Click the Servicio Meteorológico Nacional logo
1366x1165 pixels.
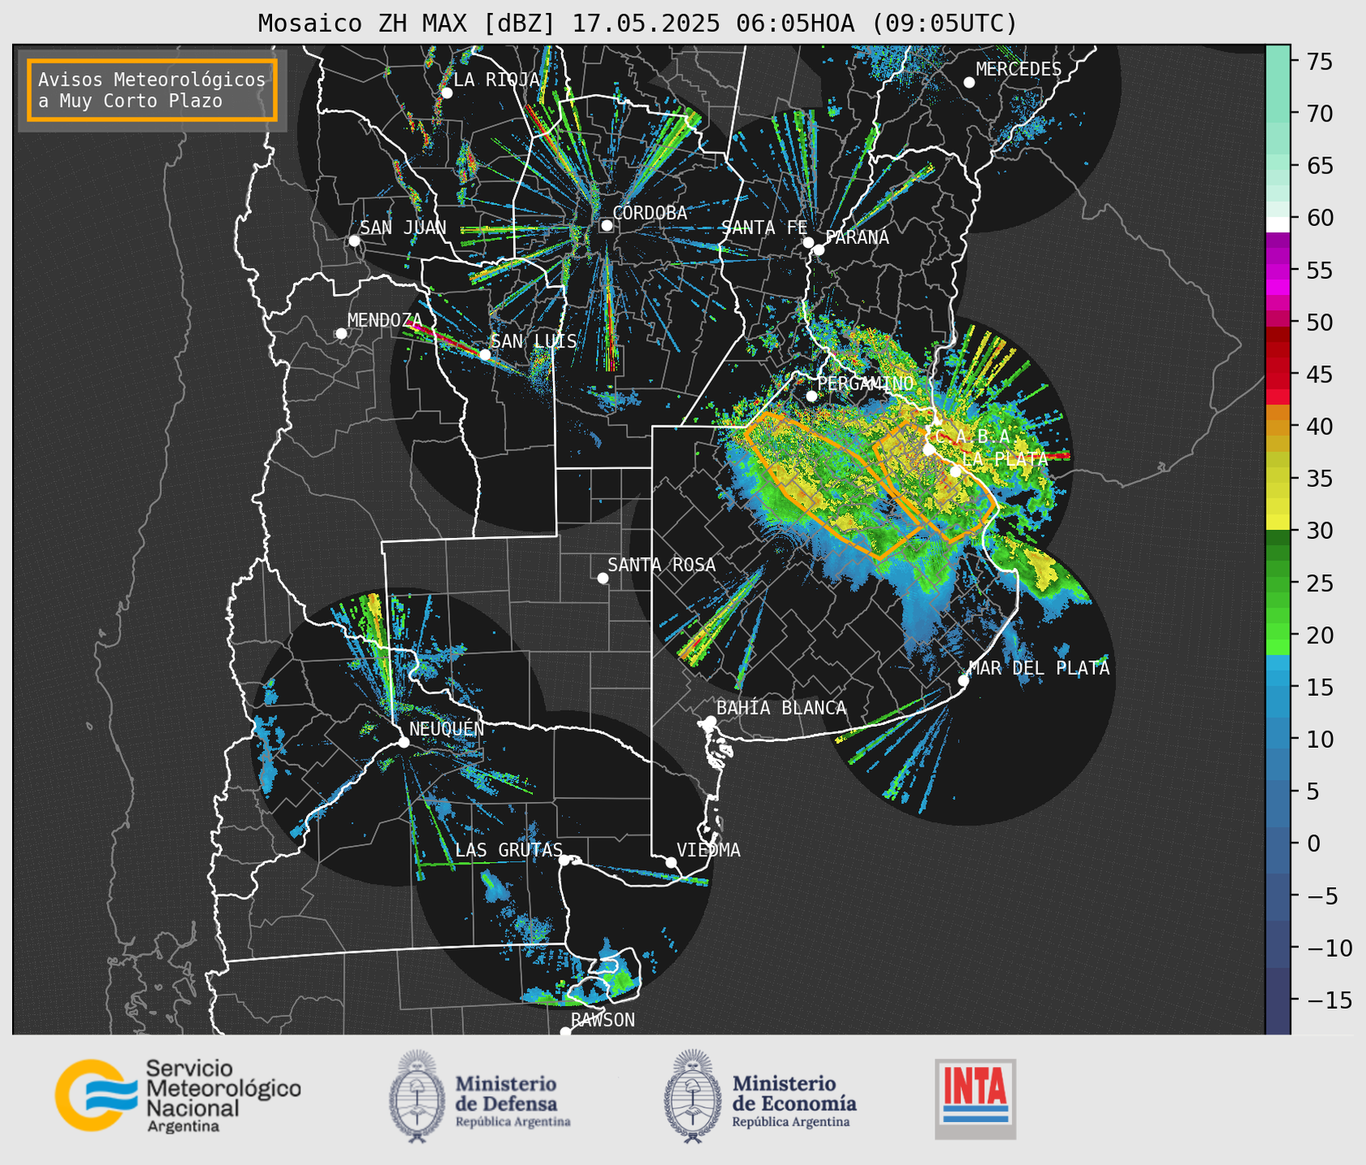[x=177, y=1095]
